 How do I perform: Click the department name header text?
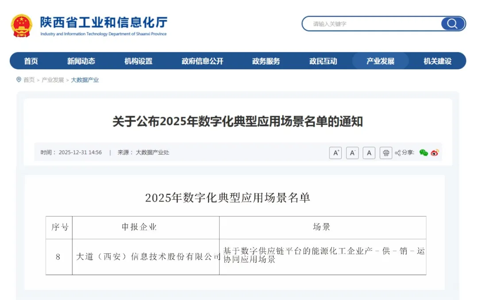[104, 22]
